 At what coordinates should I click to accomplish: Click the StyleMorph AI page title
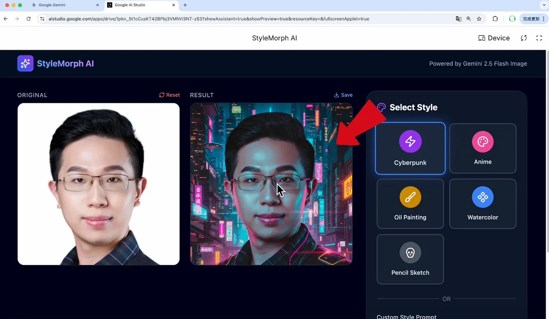tap(274, 38)
